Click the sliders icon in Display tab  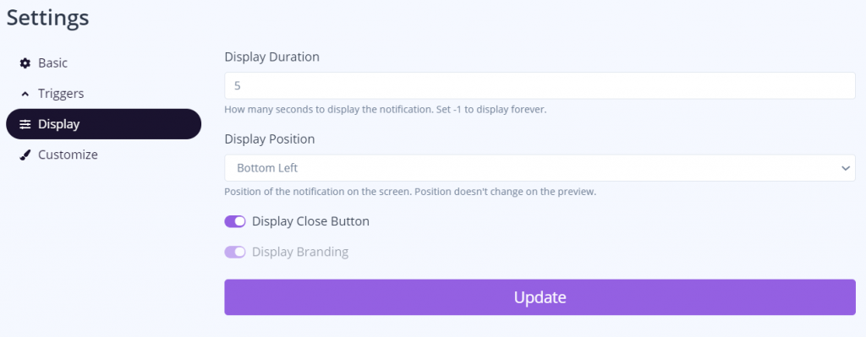[x=25, y=125]
